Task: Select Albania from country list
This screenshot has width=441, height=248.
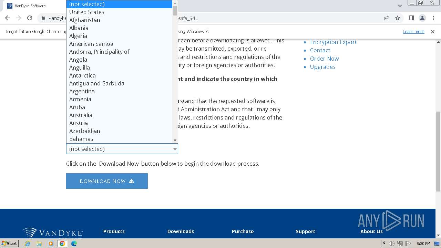Action: point(119,28)
